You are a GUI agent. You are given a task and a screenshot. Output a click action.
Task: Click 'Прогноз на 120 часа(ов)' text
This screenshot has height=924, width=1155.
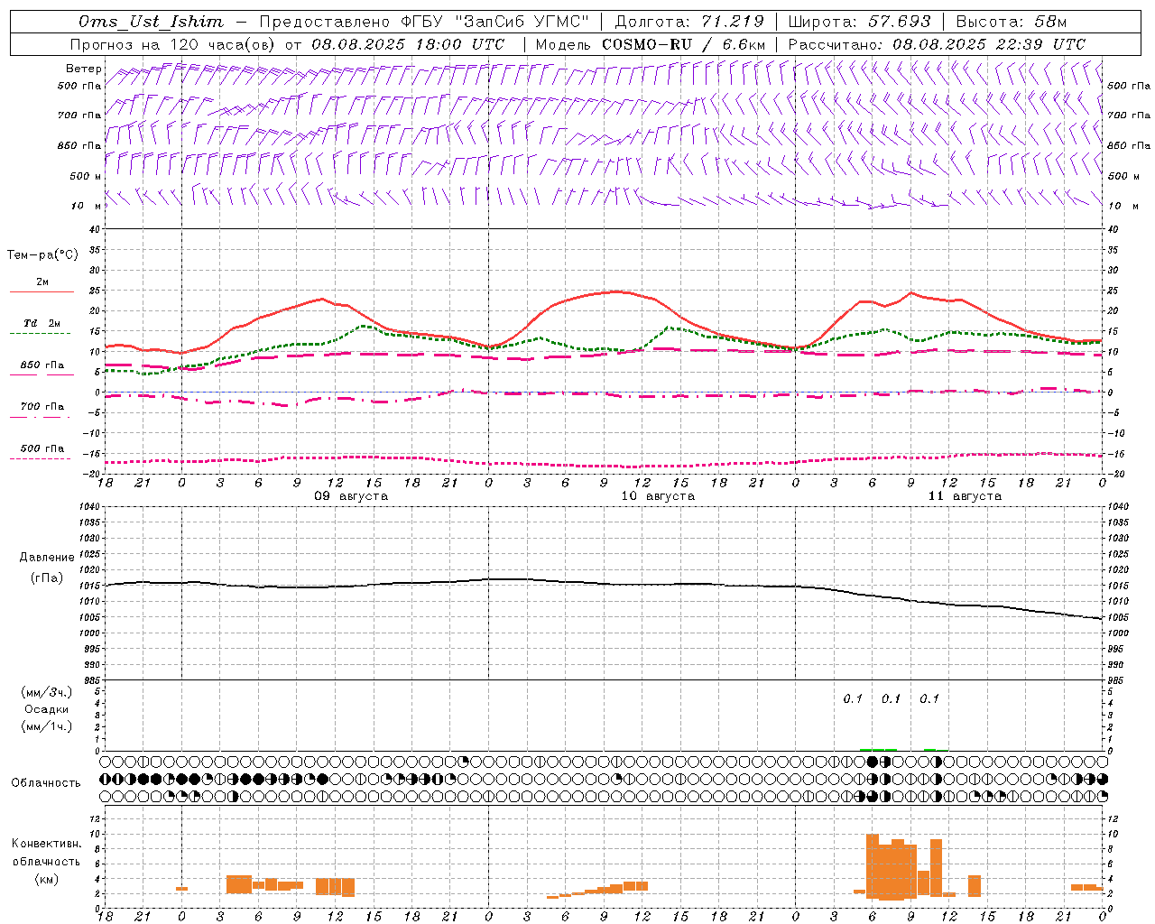coord(173,44)
